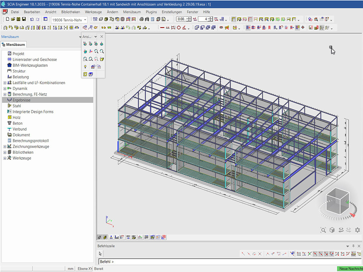Toggle first render mode button below viewport
The image size is (363, 272).
(99, 237)
